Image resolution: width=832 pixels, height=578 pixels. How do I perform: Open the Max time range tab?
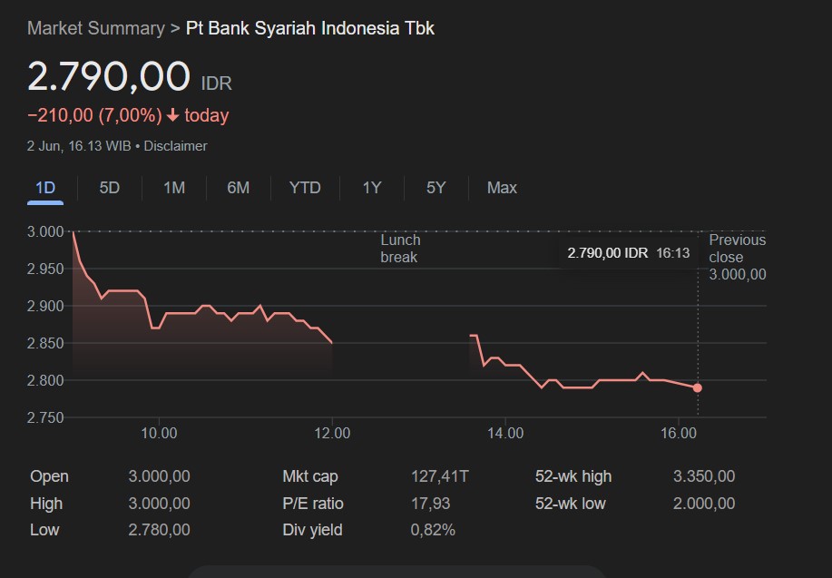click(x=502, y=188)
